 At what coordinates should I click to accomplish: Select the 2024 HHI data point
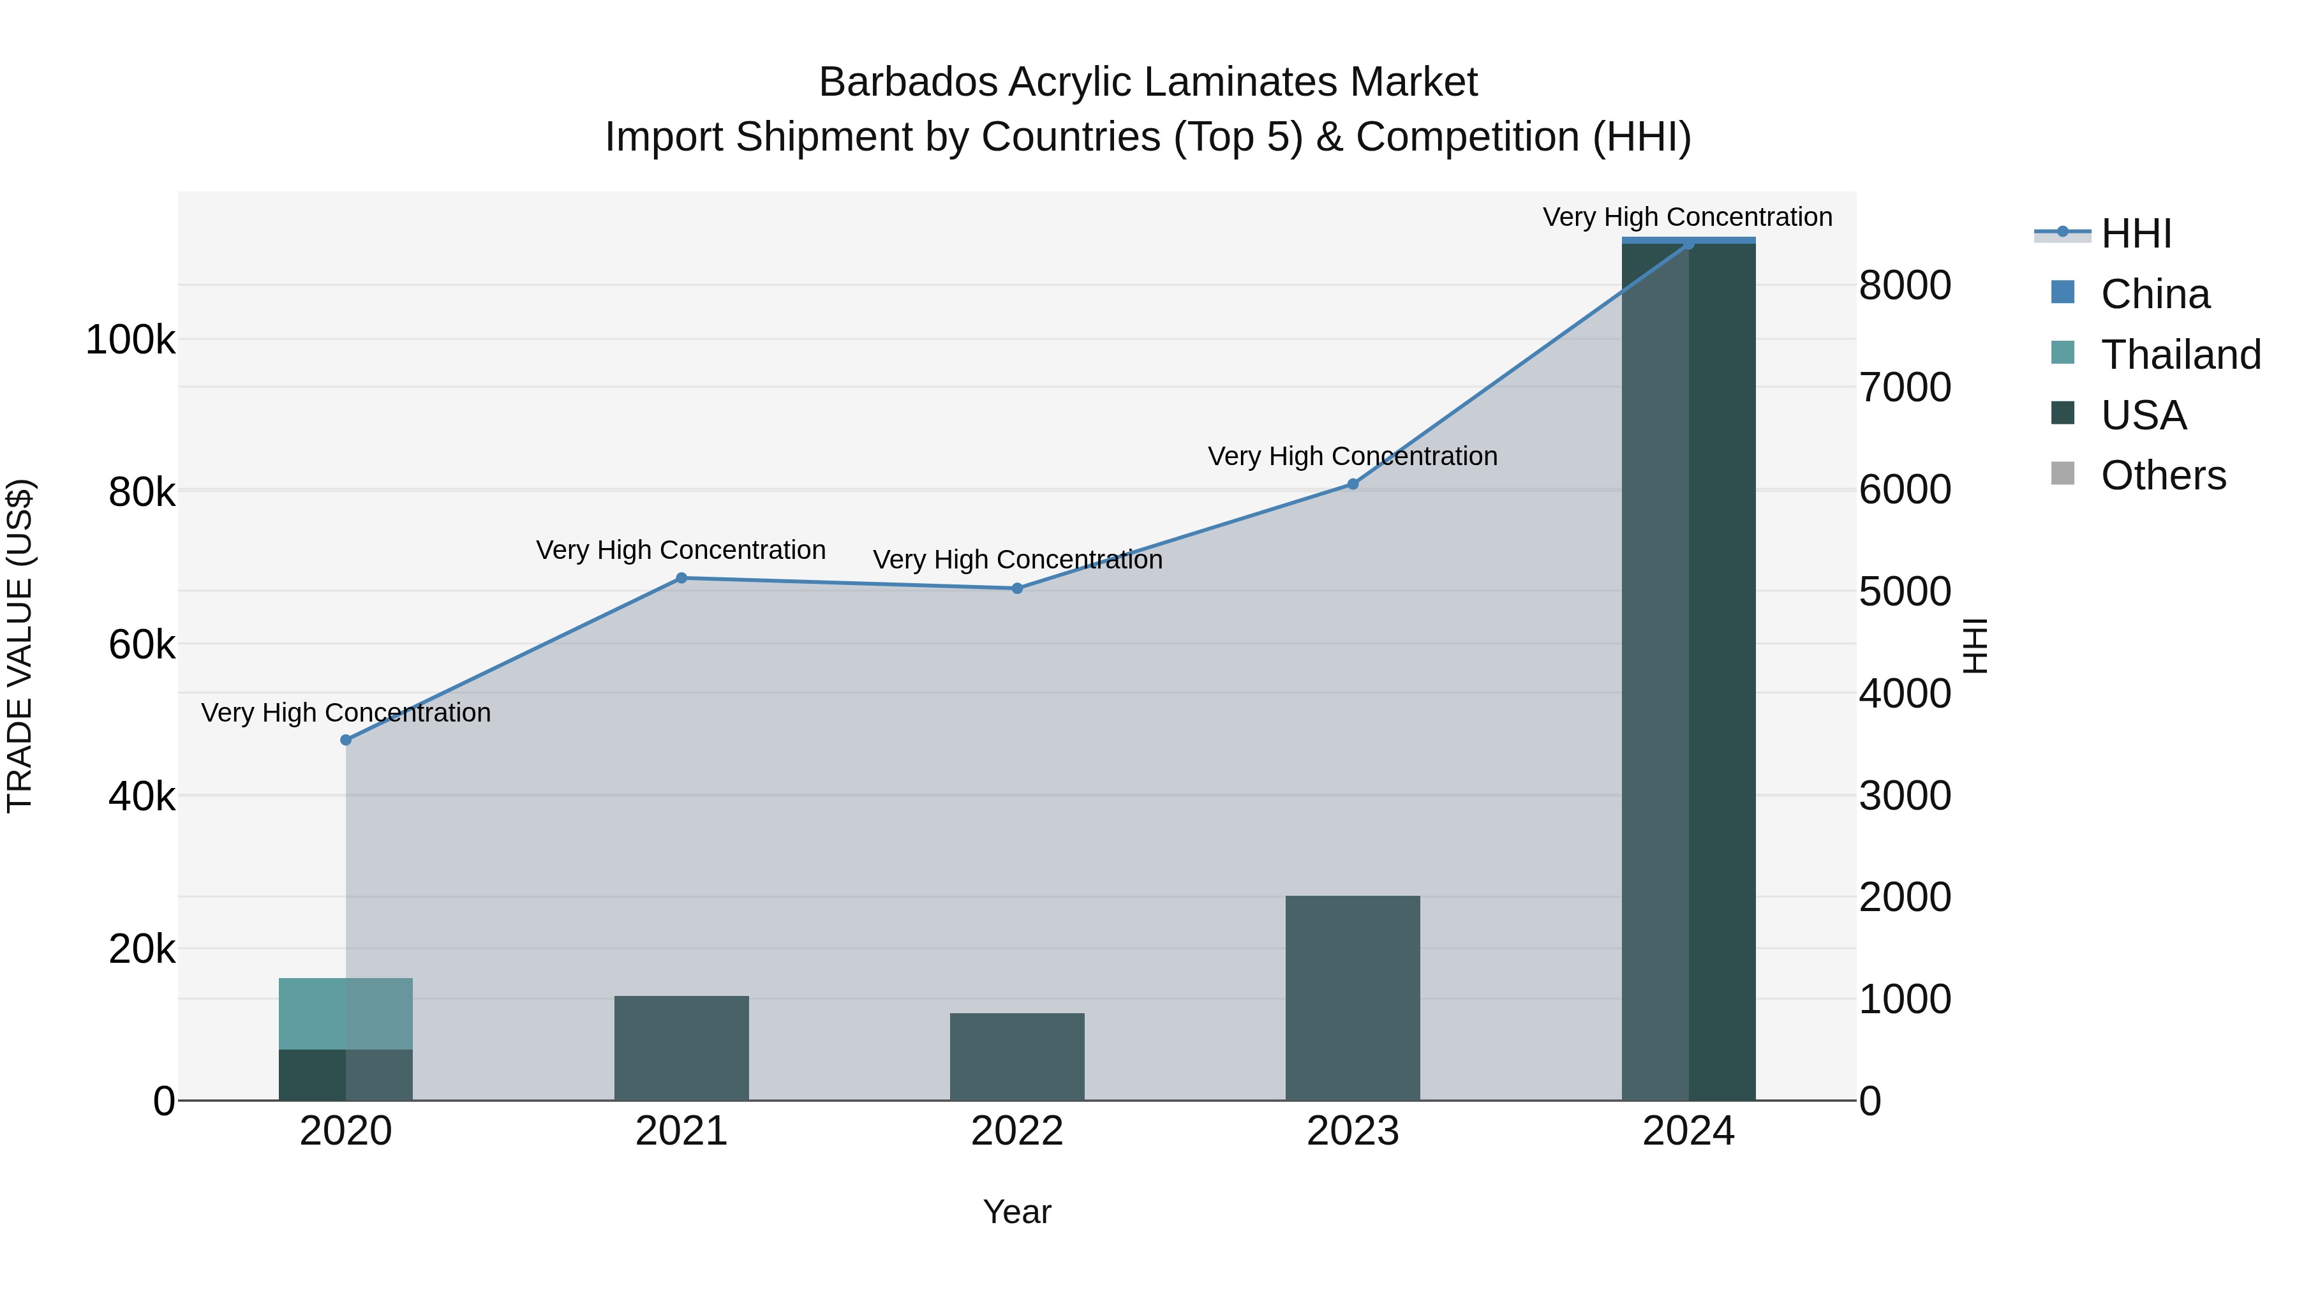1688,244
